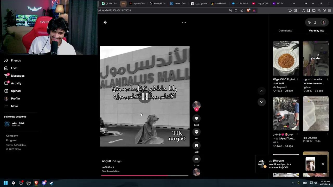Open stil.3 creator name
Viewport: 333px width, 187px height.
click(x=276, y=142)
